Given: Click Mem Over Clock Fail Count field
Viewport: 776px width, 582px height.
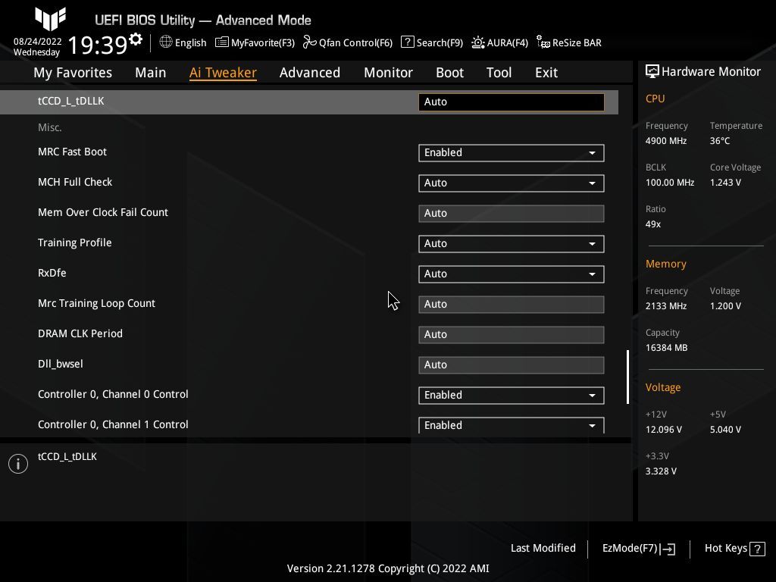Looking at the screenshot, I should 512,213.
